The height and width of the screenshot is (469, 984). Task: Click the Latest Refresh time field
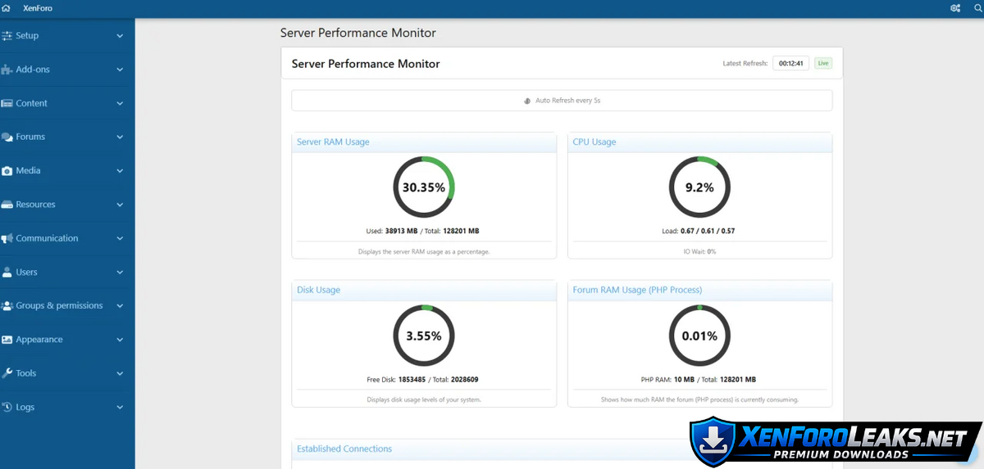(790, 63)
